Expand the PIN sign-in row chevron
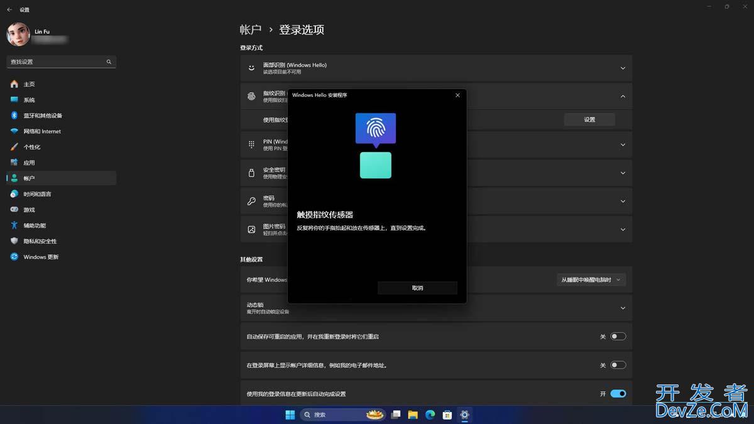 point(623,144)
